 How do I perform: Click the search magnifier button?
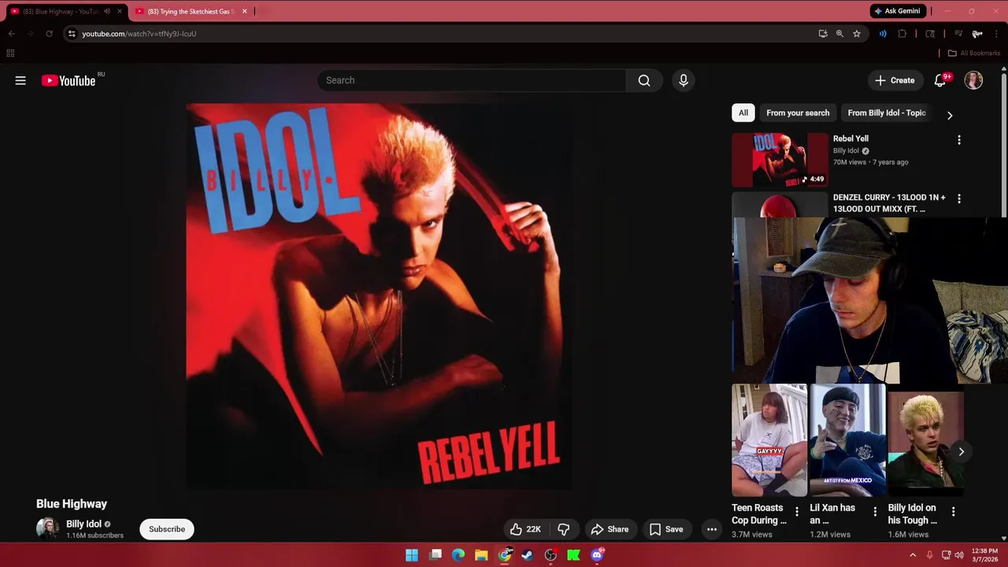[644, 80]
